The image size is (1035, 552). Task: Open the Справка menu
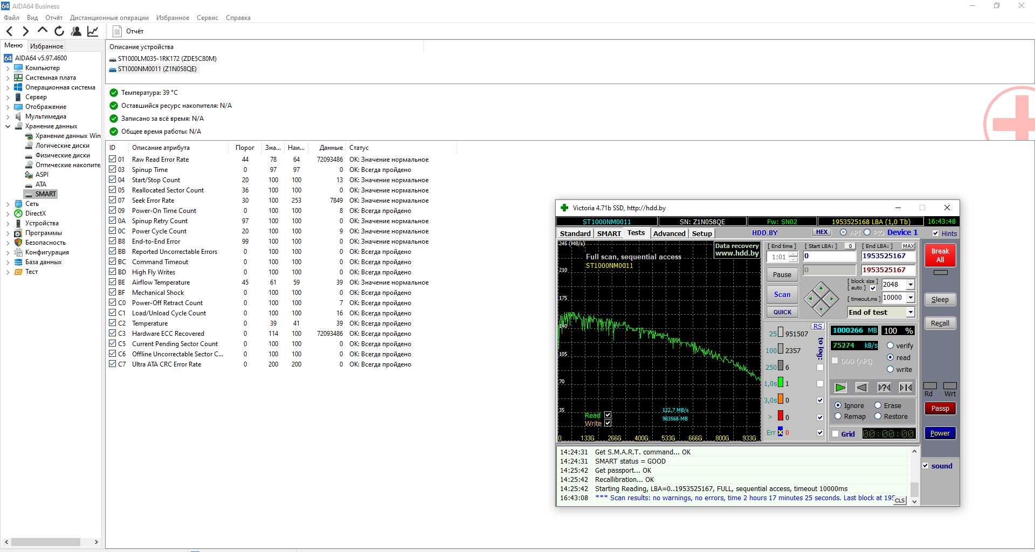pyautogui.click(x=238, y=18)
